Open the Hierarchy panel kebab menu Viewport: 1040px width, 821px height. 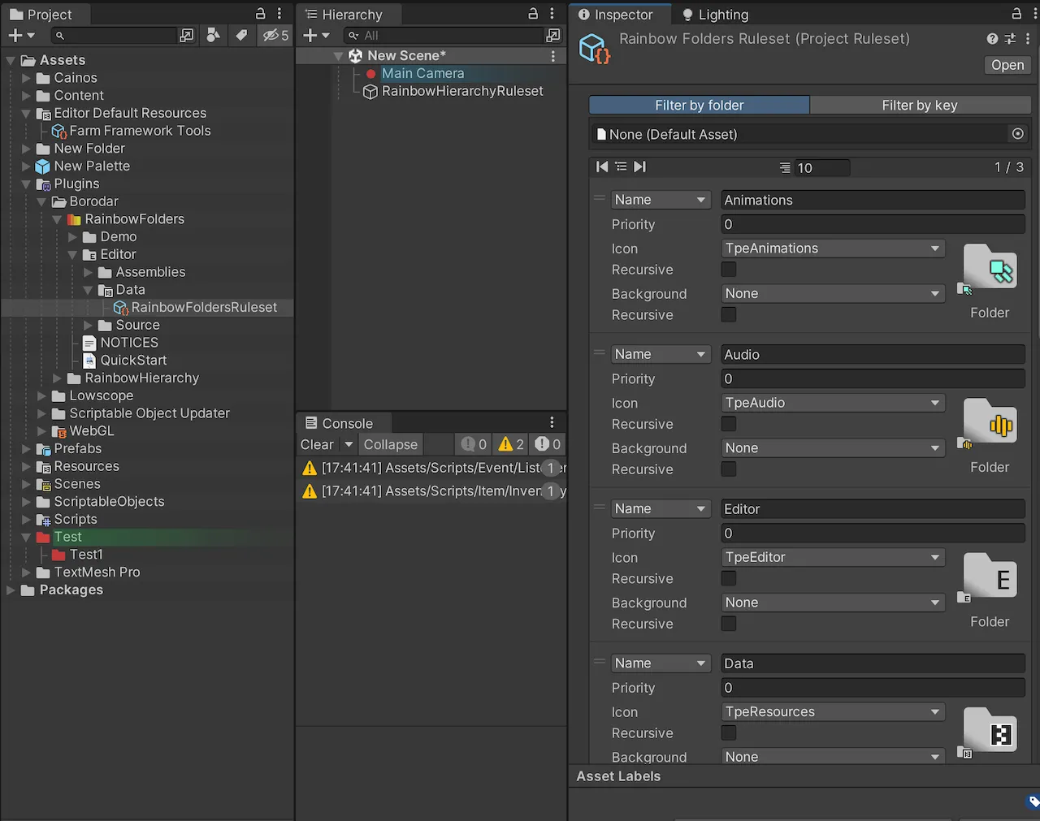[552, 14]
